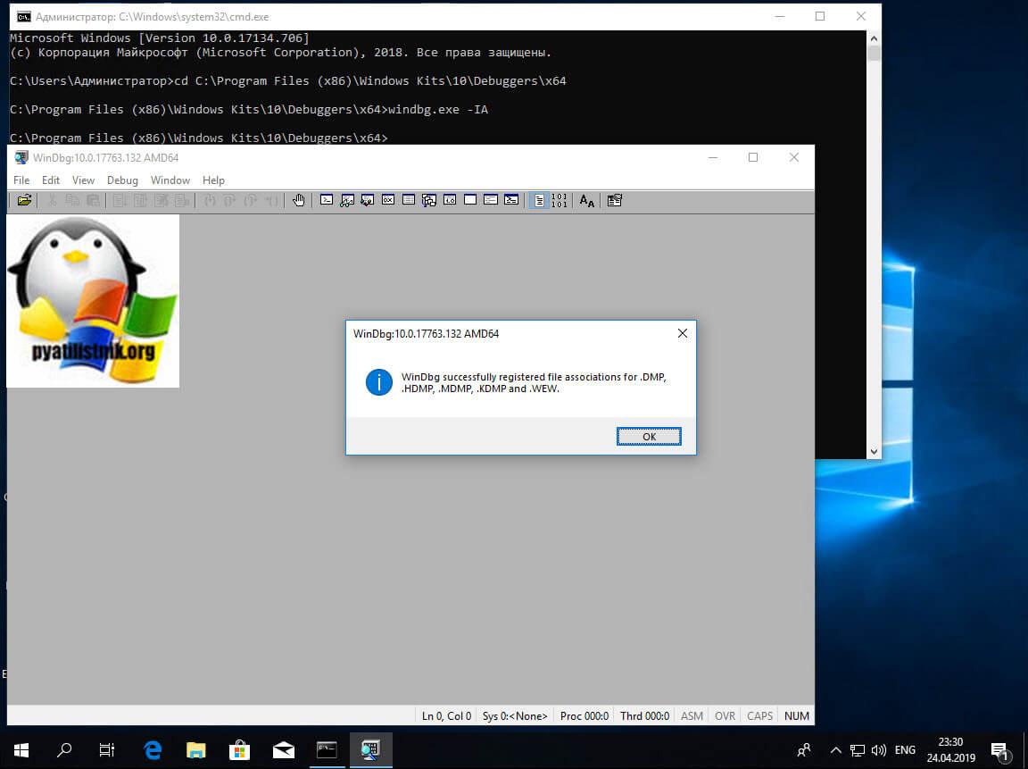1028x769 pixels.
Task: Click the Open source file toolbar icon
Action: 24,200
